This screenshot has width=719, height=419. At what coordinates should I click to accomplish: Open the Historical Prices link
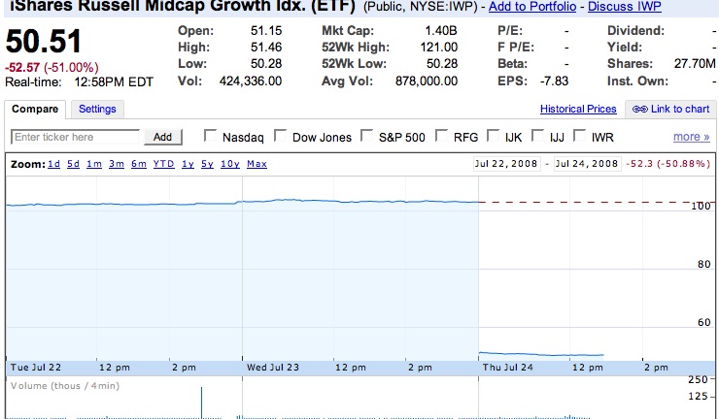578,110
